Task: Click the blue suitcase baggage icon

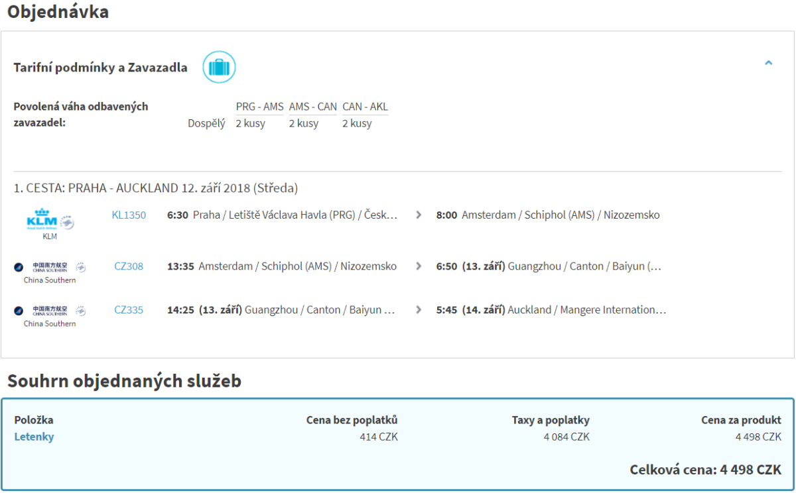Action: 219,67
